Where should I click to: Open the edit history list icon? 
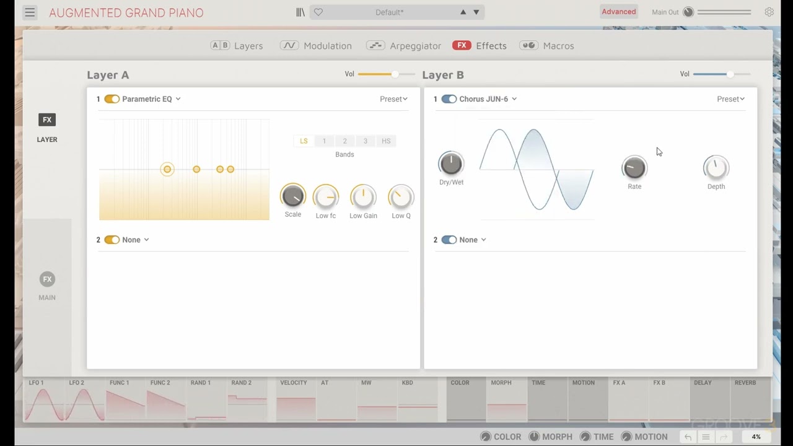tap(706, 437)
